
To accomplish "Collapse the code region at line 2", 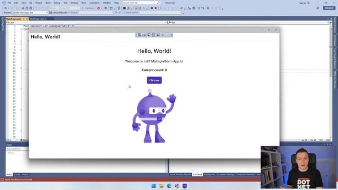I will coord(21,29).
